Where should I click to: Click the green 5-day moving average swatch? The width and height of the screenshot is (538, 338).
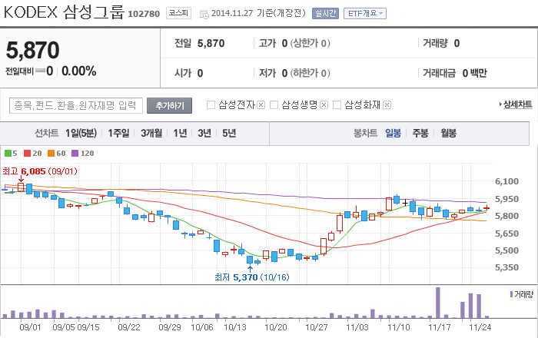8,153
